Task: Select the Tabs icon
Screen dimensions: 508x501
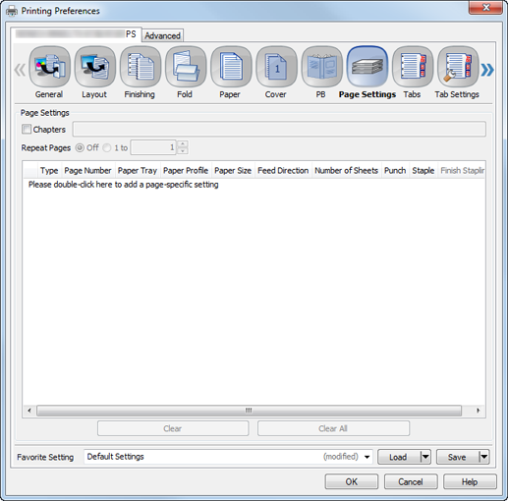Action: pos(413,67)
